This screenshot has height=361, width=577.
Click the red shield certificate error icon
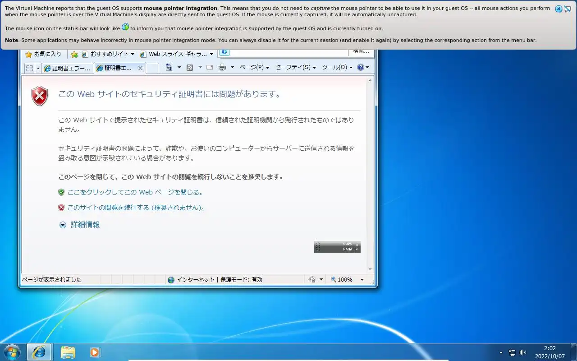pyautogui.click(x=40, y=96)
